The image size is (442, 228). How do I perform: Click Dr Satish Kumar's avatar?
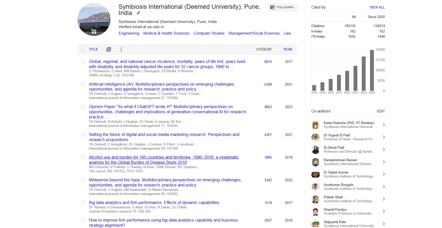click(x=315, y=174)
